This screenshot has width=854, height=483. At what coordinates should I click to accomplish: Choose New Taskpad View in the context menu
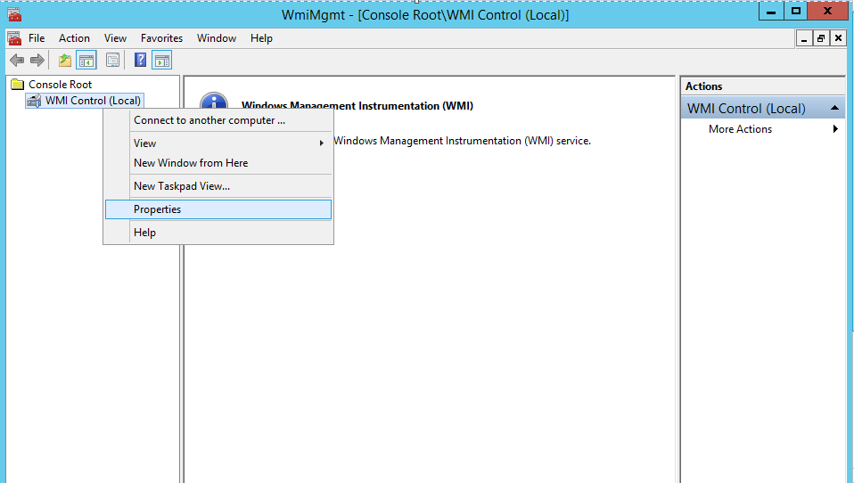pyautogui.click(x=182, y=186)
